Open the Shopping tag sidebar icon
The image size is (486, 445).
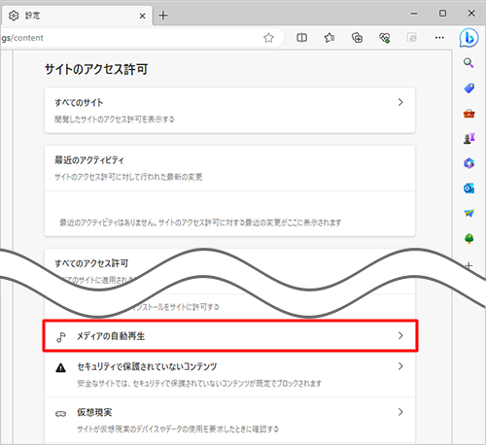pyautogui.click(x=469, y=88)
